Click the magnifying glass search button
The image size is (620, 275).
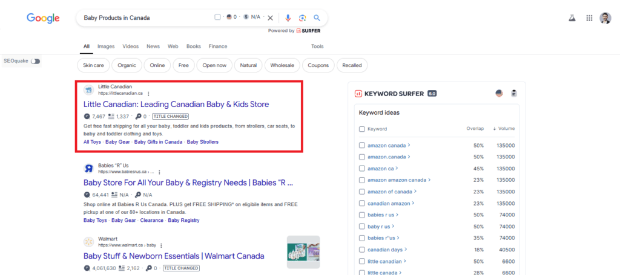317,18
